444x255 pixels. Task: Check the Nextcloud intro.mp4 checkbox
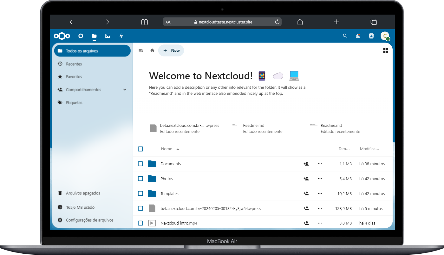click(140, 223)
